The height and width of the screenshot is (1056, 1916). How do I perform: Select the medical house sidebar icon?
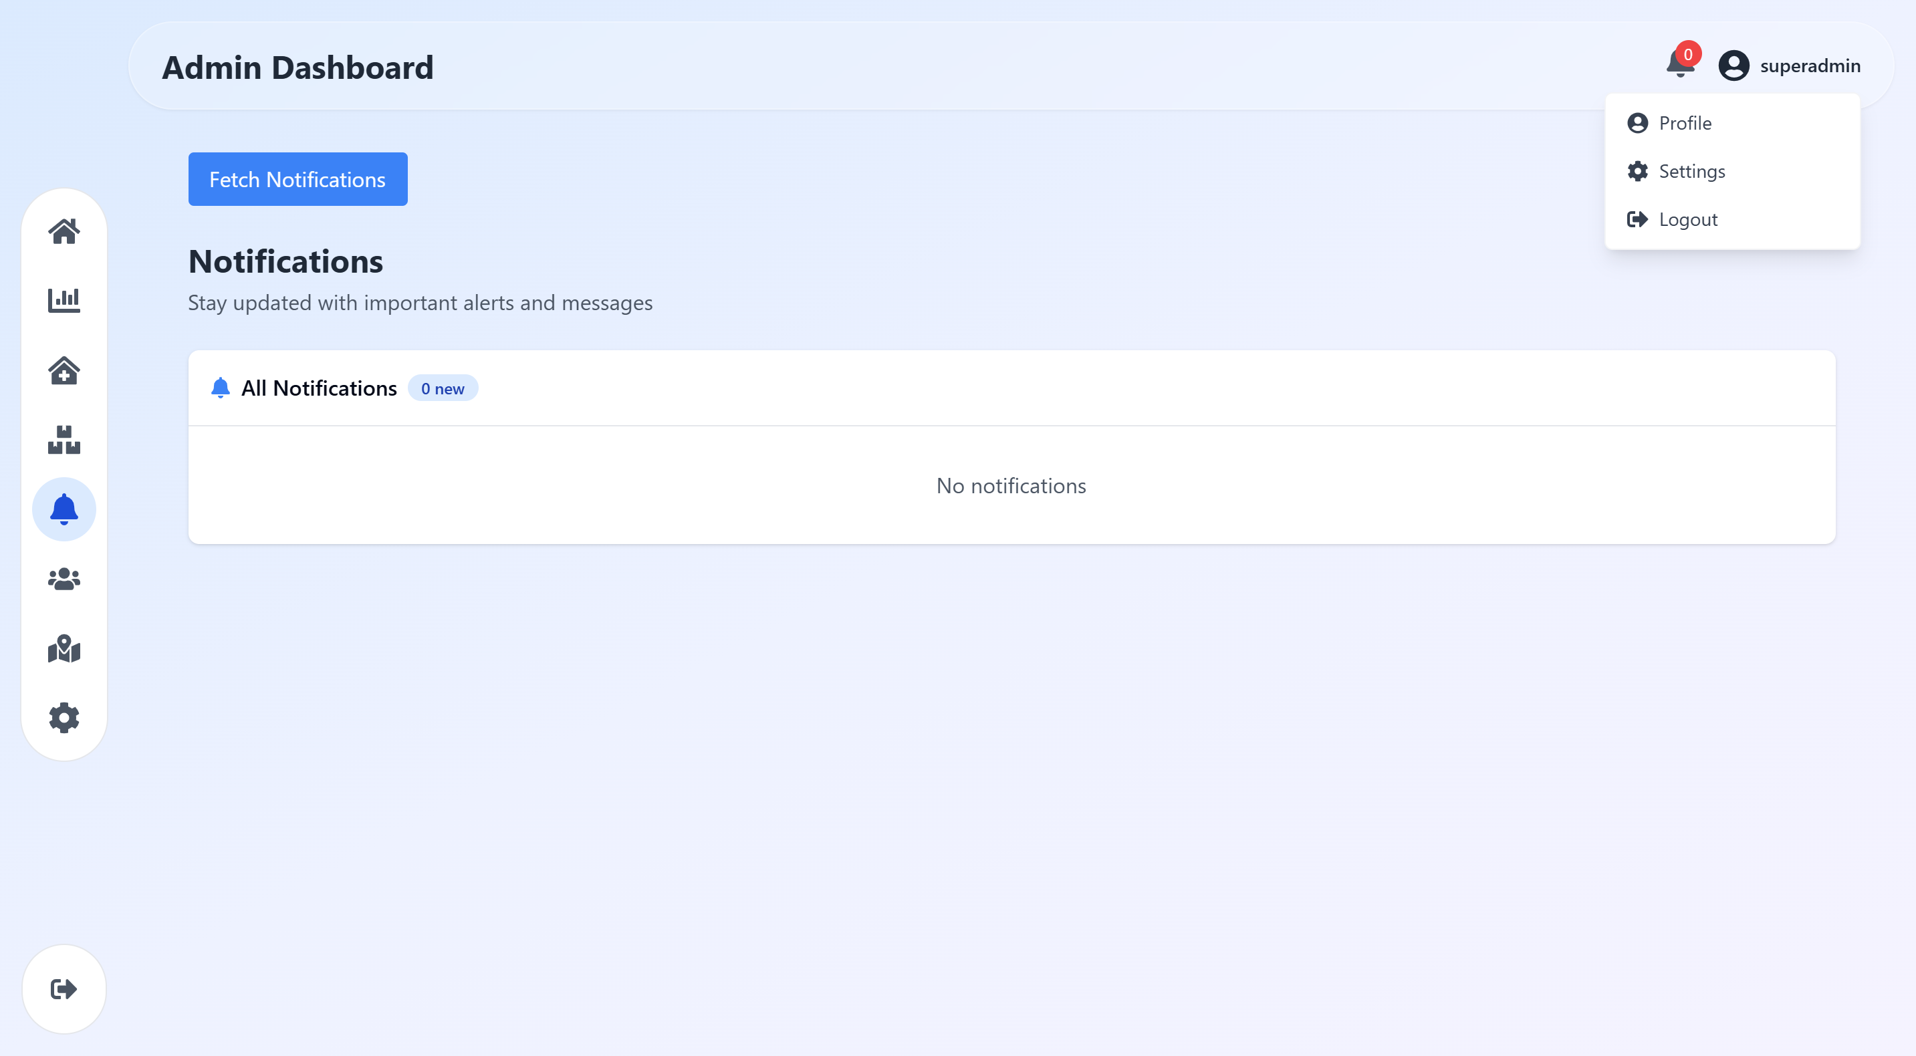click(x=64, y=370)
